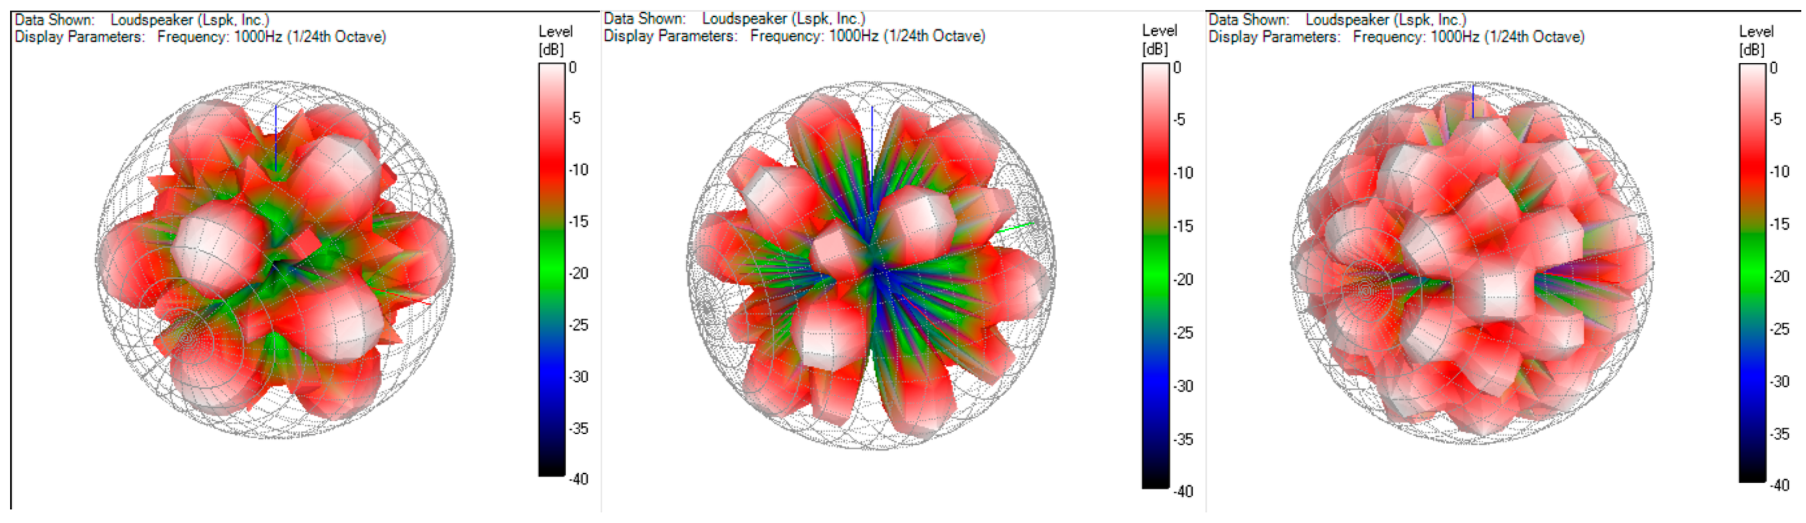
Task: Click the green axis line in middle plot
Action: click(1014, 227)
